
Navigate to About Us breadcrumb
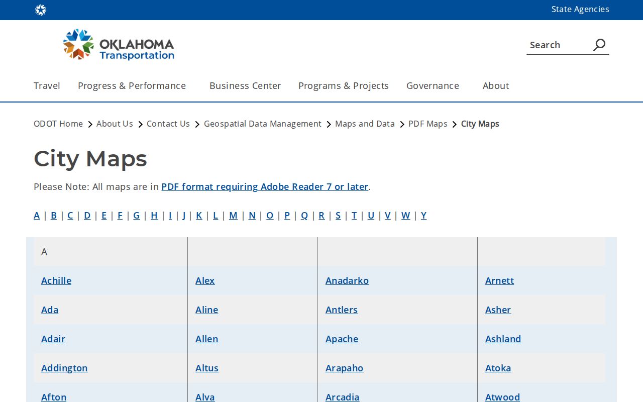click(x=115, y=124)
